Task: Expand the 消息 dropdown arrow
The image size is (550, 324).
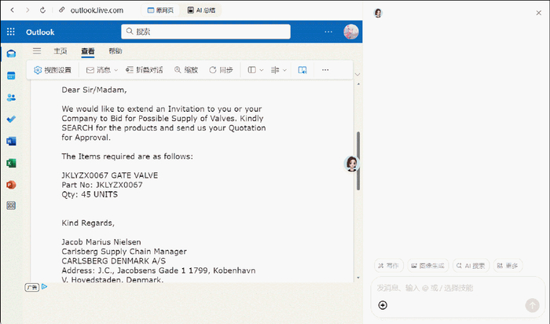Action: pos(116,70)
